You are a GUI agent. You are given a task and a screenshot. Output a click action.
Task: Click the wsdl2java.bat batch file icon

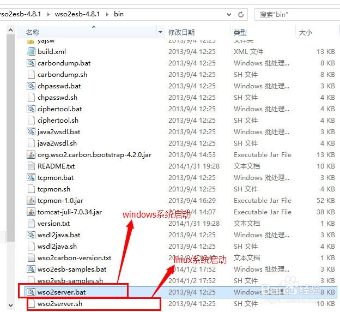click(31, 235)
